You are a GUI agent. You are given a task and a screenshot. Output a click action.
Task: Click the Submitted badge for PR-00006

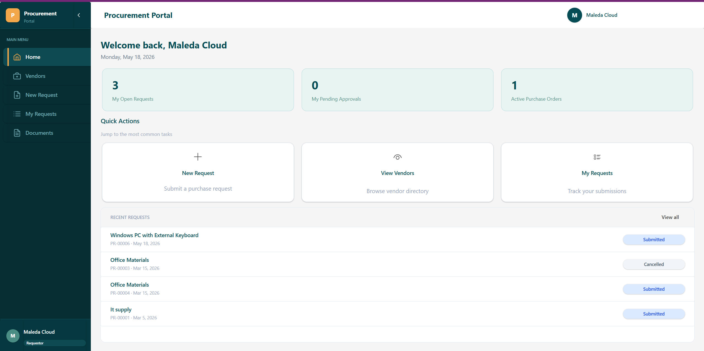654,240
